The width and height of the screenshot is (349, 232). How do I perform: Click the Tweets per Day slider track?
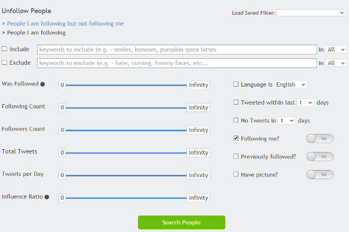coord(126,175)
